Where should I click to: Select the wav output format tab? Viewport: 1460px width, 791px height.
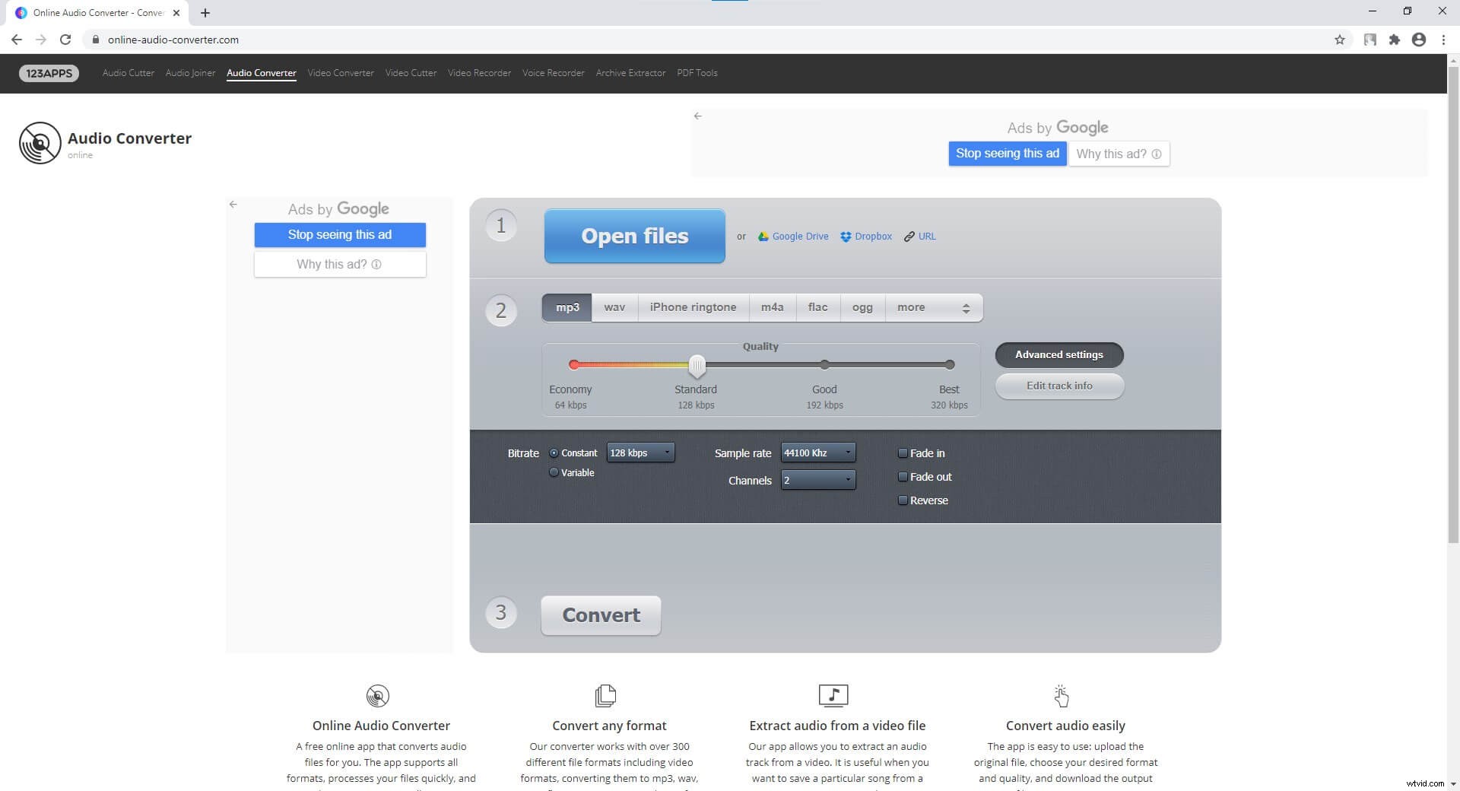[614, 307]
